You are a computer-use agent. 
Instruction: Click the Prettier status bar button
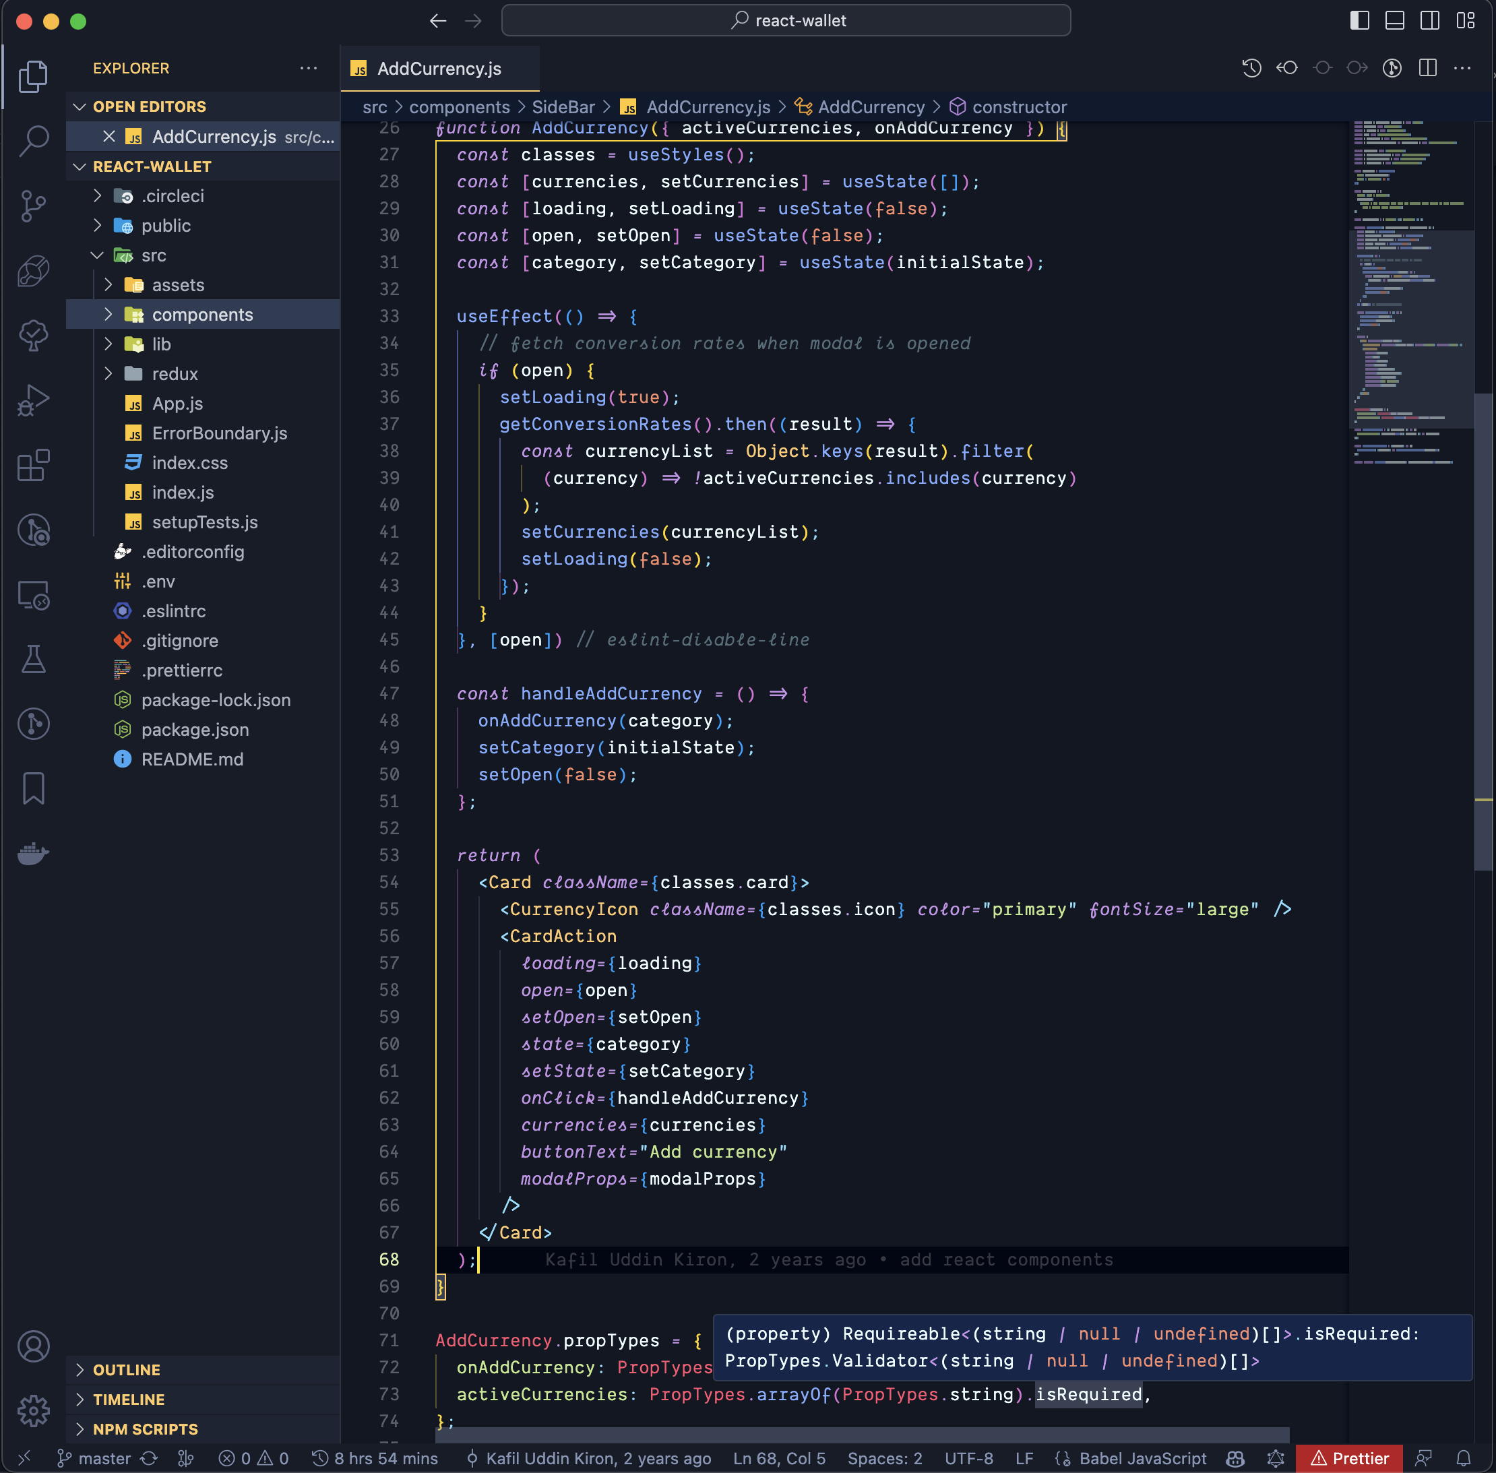(x=1348, y=1458)
